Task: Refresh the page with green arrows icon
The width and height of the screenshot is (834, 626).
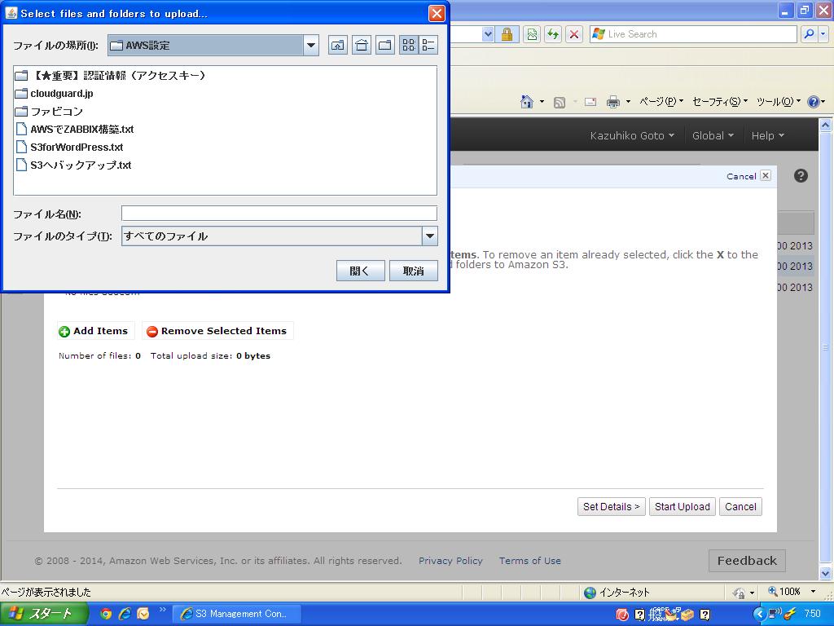Action: click(553, 34)
